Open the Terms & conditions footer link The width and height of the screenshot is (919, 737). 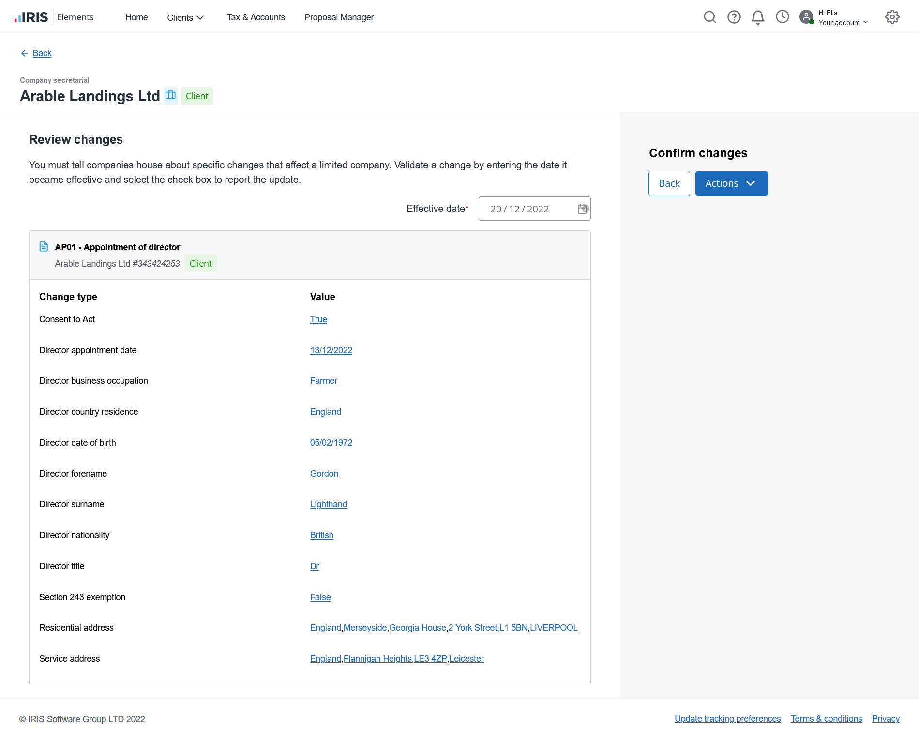[x=826, y=719]
